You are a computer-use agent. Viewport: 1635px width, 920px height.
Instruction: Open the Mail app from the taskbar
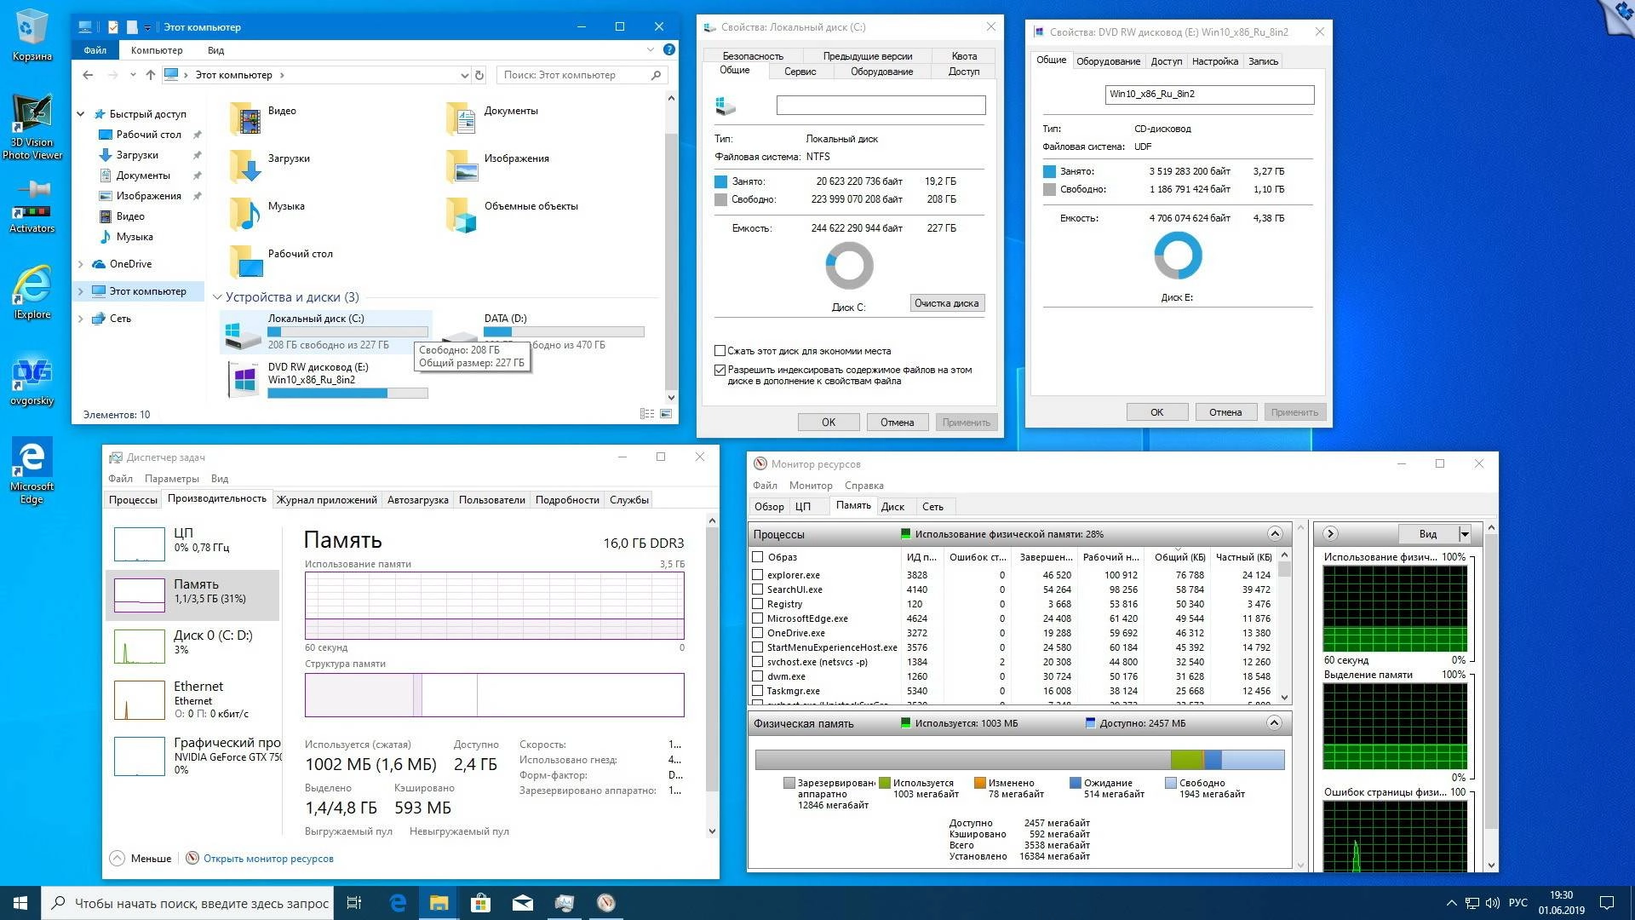[522, 902]
